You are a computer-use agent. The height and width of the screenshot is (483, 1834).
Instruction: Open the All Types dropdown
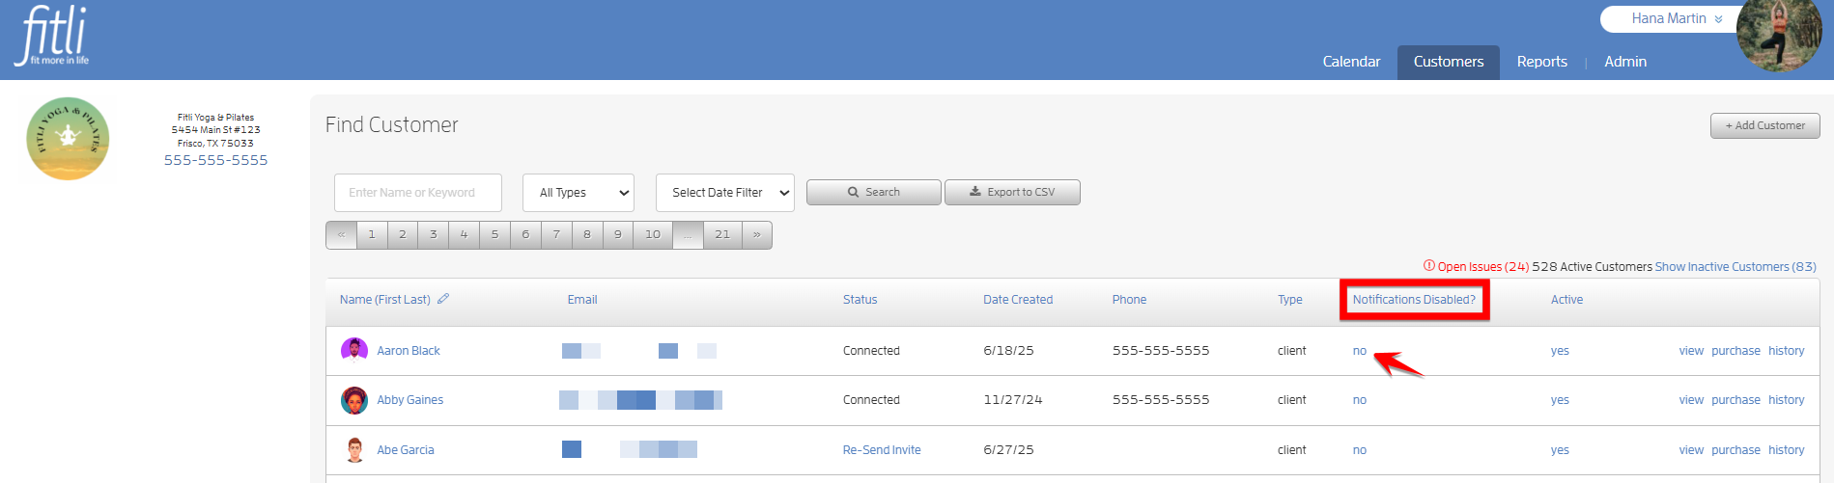click(x=578, y=193)
